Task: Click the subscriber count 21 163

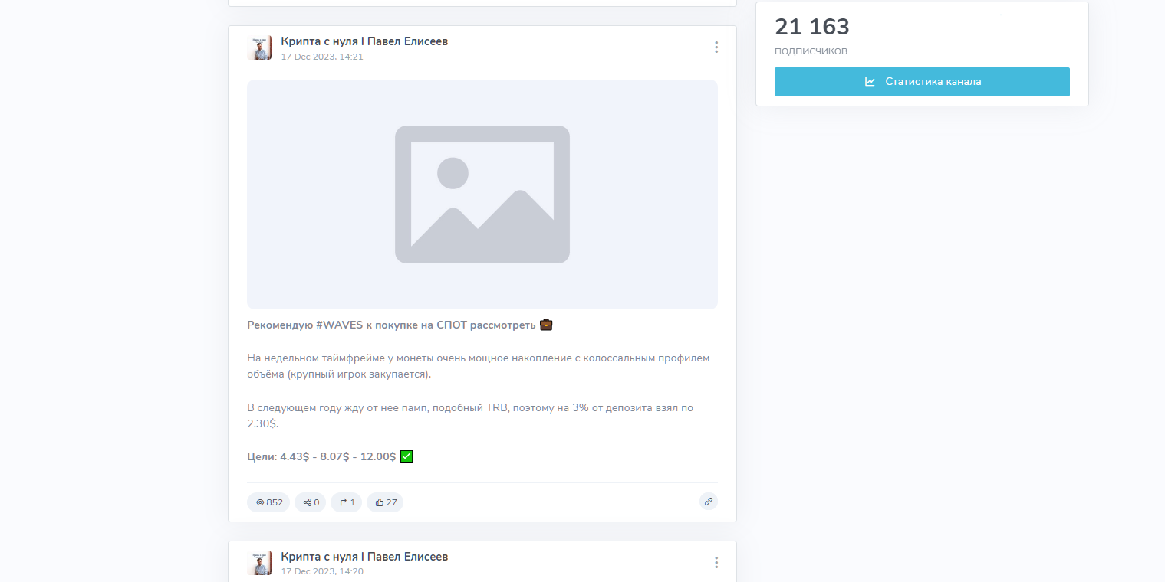Action: pos(812,28)
